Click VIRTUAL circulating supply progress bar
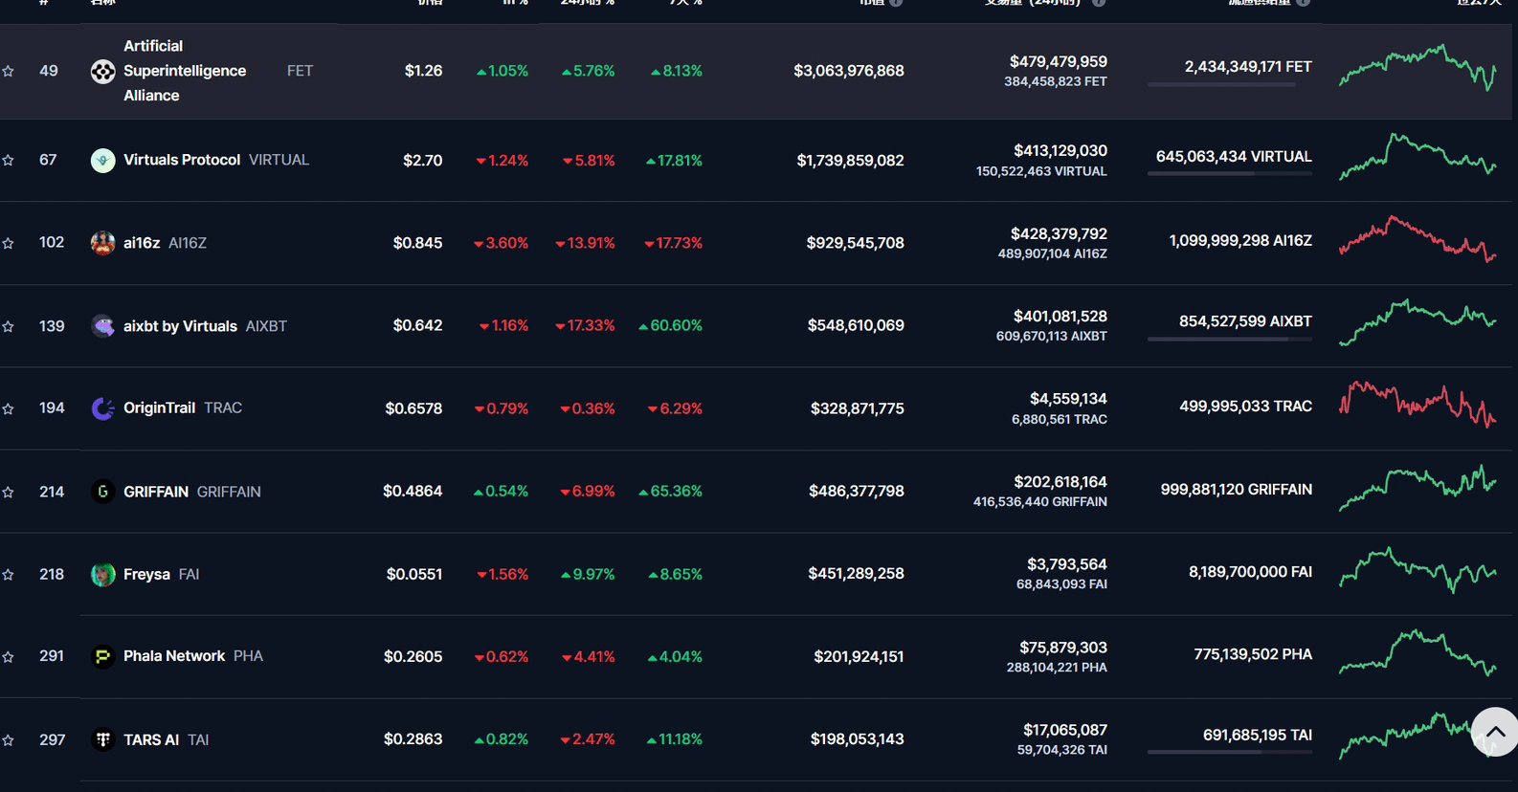This screenshot has width=1518, height=792. 1230,174
